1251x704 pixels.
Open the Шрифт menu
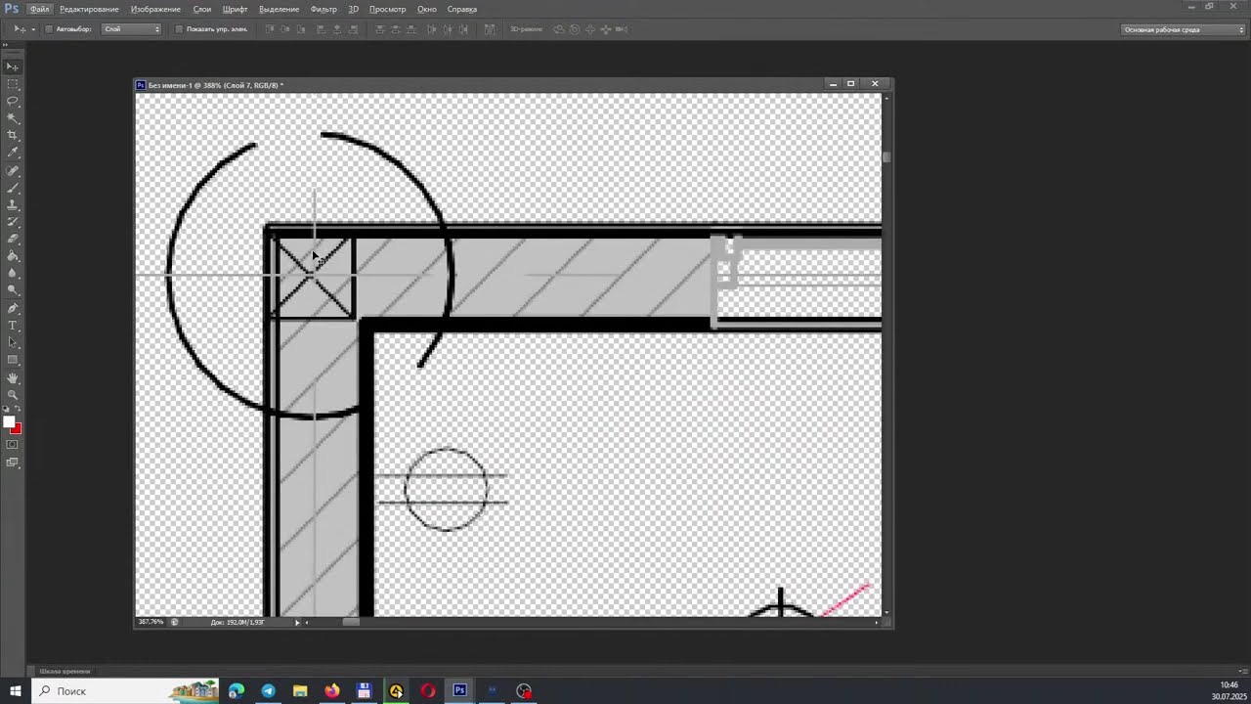click(x=236, y=9)
